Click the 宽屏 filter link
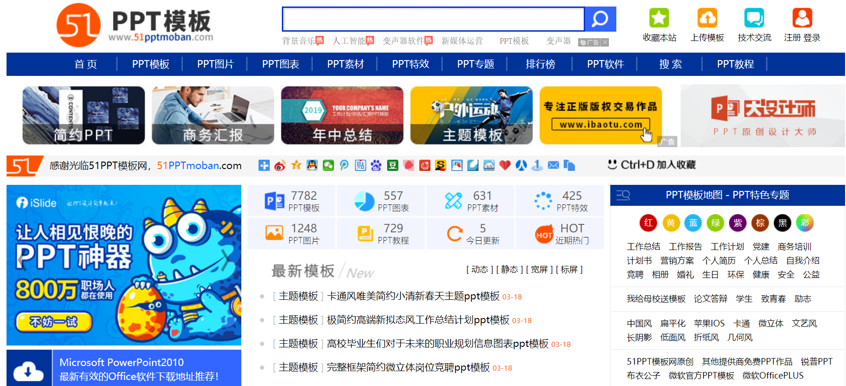 click(x=539, y=270)
